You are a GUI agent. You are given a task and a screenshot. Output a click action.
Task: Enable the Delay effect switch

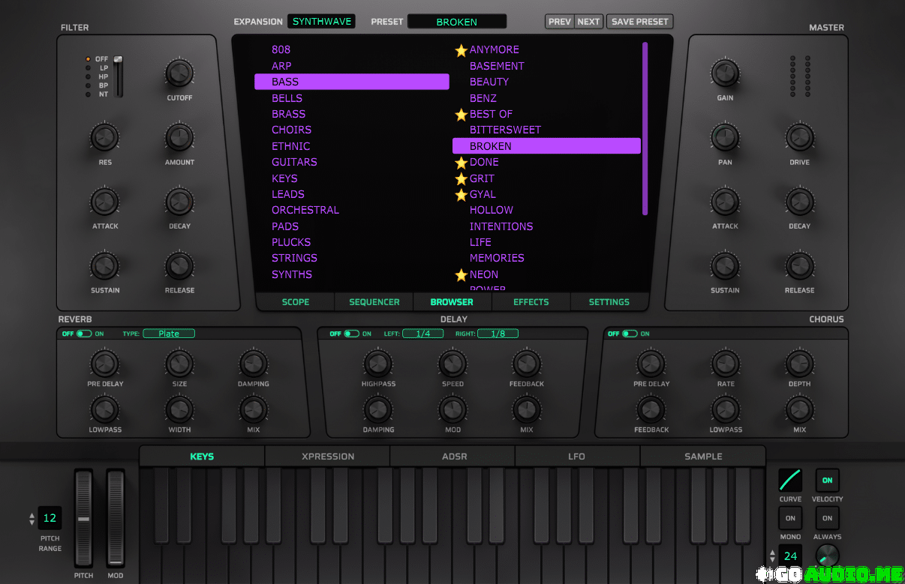pyautogui.click(x=350, y=334)
